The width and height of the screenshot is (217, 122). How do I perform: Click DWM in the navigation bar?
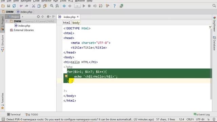[x=8, y=12]
